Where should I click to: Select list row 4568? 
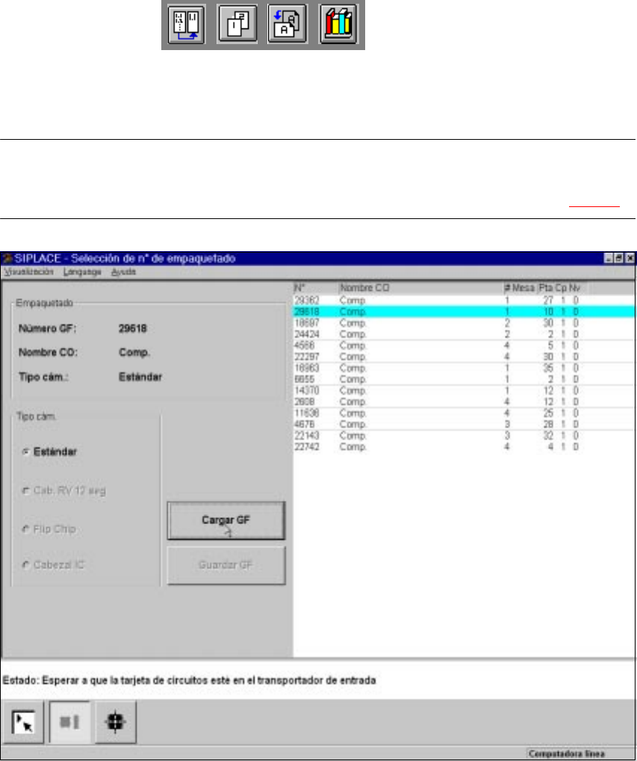[x=464, y=345]
